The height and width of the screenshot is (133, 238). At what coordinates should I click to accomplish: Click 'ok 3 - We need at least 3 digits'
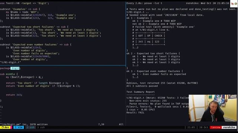click(156, 62)
